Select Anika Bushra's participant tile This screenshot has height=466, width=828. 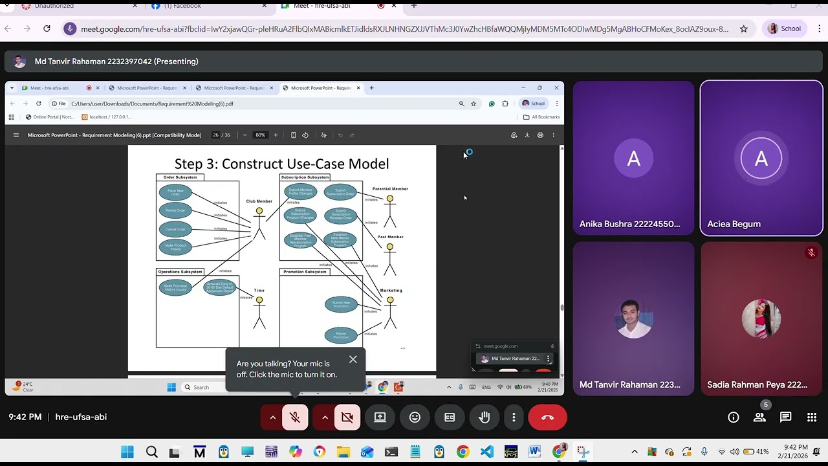633,158
